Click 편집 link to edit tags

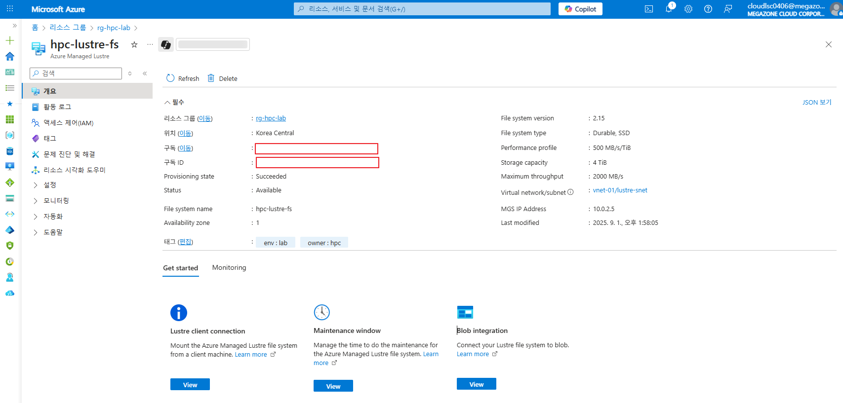pos(185,242)
